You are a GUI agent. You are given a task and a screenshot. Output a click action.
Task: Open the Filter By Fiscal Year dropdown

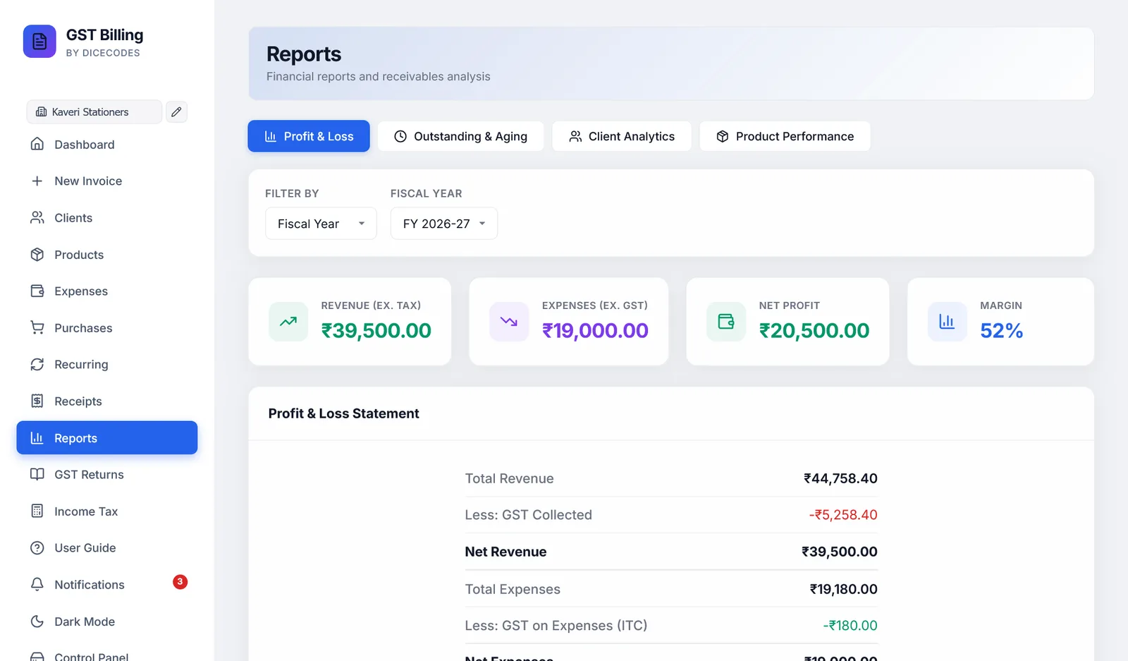321,224
